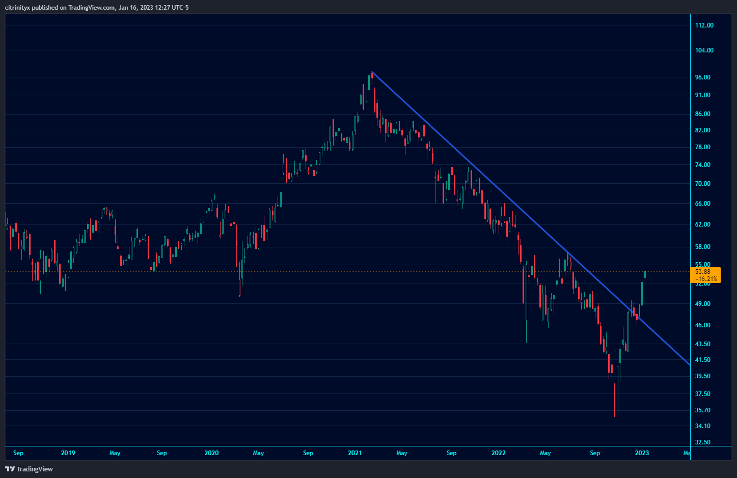Click the 2021 time axis label
Screen dimensions: 737x478
point(355,453)
